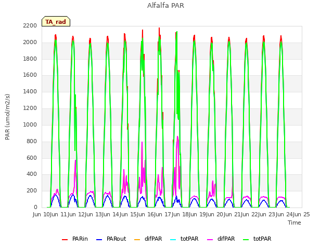This screenshot has height=249, width=333.
Task: Click the green totPAR legend swatch
Action: [x=246, y=240]
